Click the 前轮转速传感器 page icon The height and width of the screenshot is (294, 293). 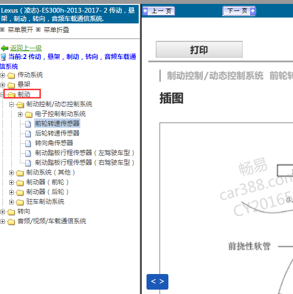28,124
